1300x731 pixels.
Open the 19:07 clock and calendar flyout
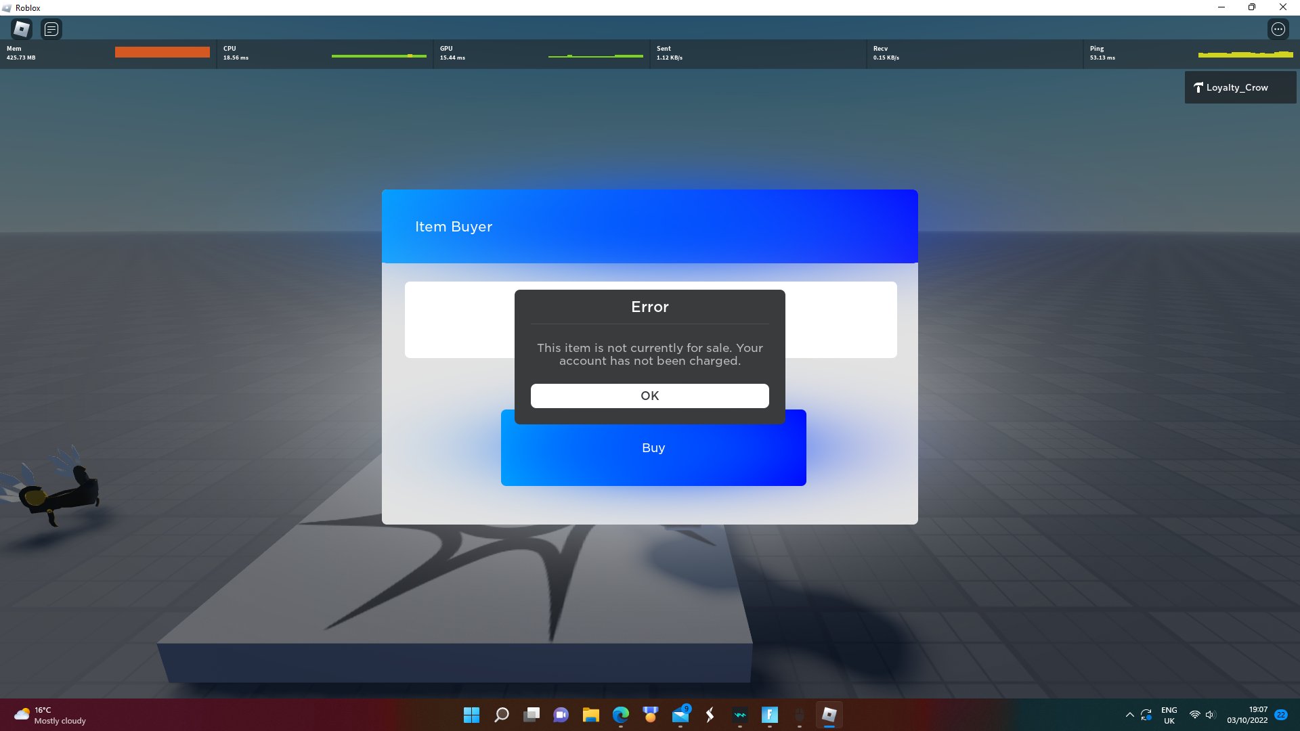(x=1247, y=715)
